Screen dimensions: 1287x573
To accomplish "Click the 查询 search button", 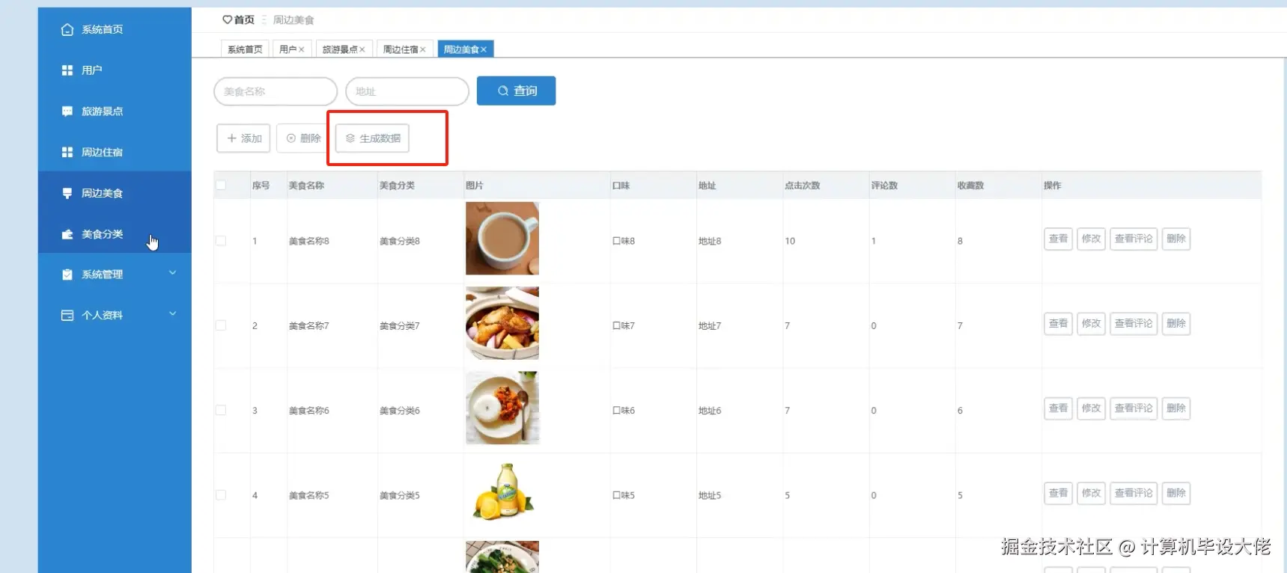I will coord(516,91).
